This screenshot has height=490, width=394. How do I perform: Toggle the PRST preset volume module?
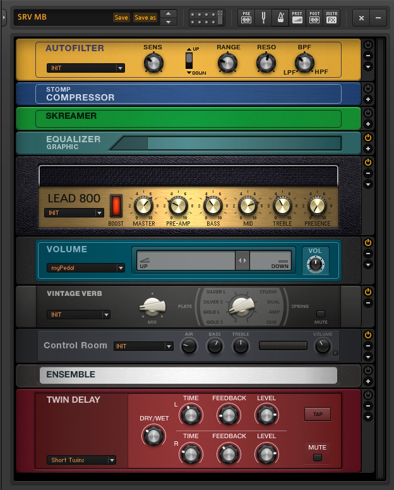click(297, 18)
